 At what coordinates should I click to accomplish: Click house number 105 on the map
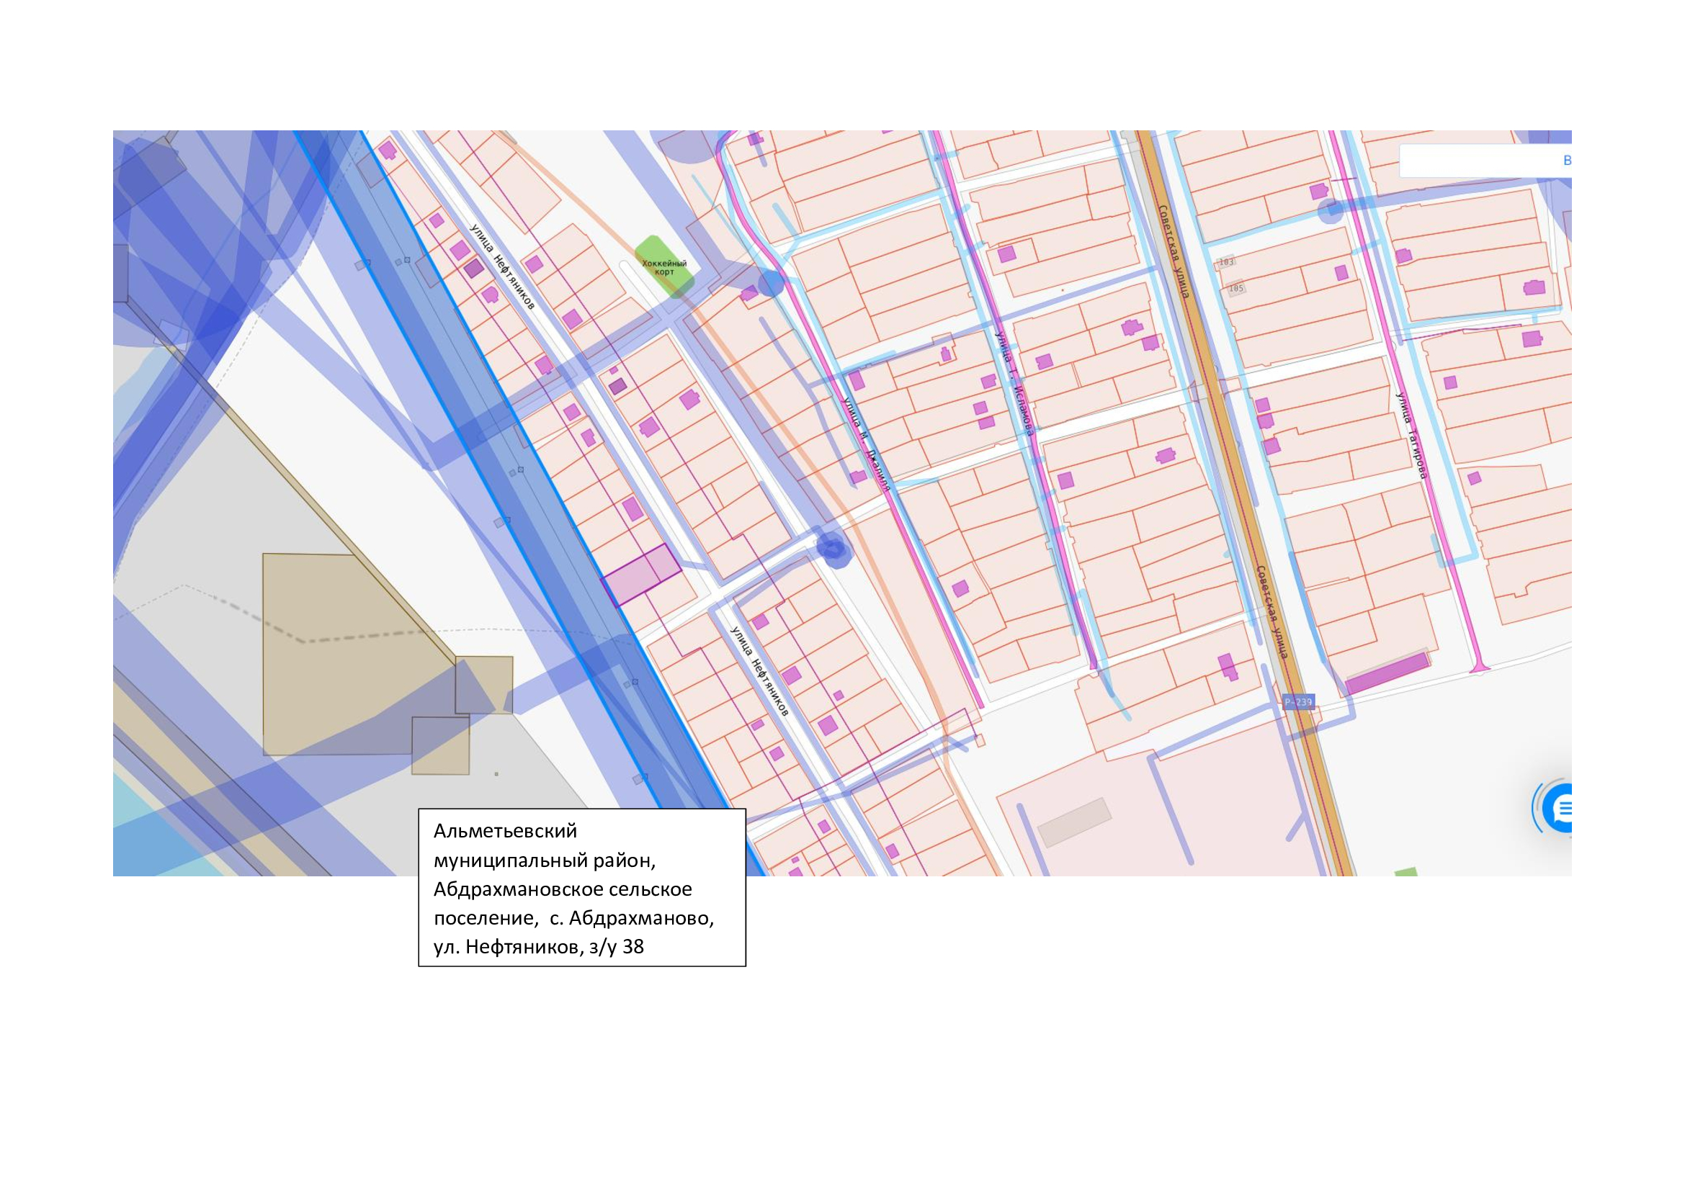(1237, 288)
